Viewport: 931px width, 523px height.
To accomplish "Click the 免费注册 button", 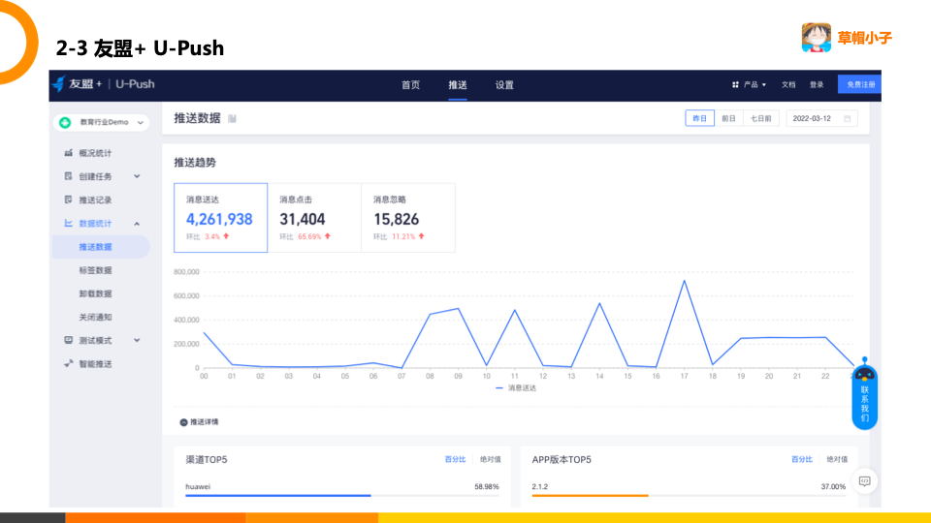I will pyautogui.click(x=860, y=84).
